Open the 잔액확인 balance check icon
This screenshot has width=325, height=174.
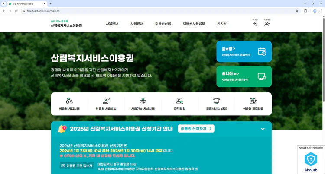coord(179,101)
